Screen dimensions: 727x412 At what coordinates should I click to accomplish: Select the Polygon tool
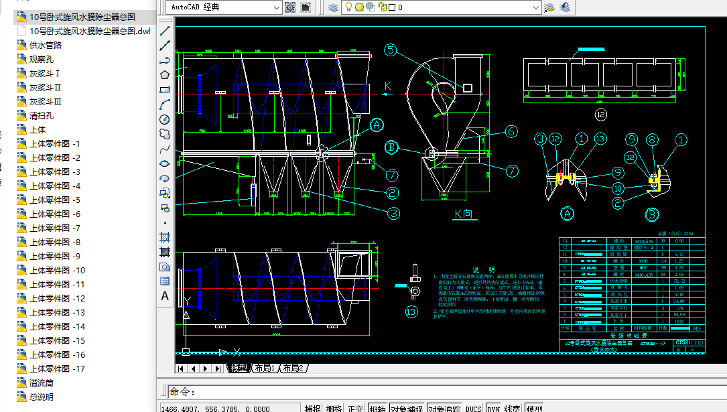click(x=165, y=74)
